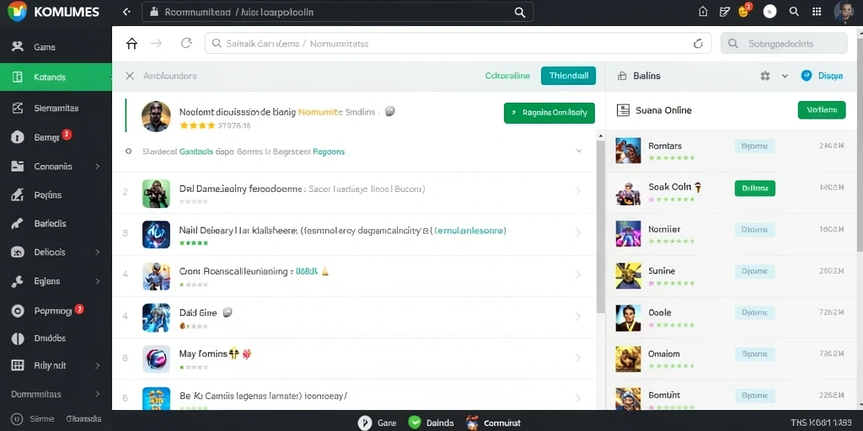Close the Ambioundors panel
This screenshot has width=863, height=431.
130,76
